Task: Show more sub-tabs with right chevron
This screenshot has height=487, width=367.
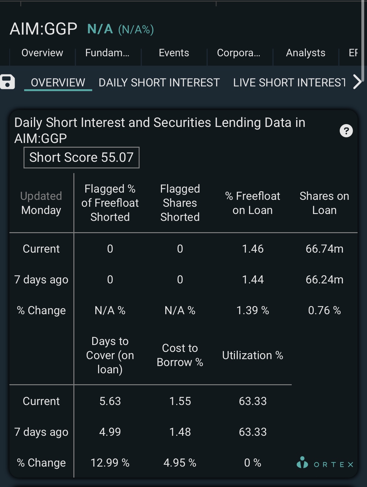Action: [x=358, y=82]
